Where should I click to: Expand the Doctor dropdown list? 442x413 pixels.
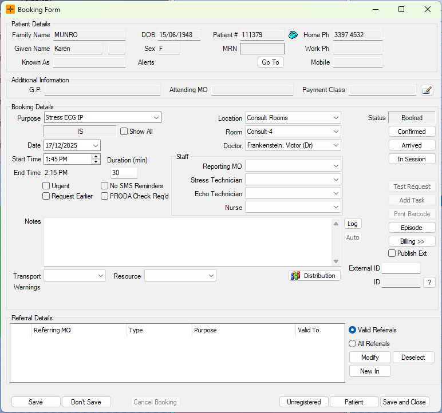(x=336, y=146)
